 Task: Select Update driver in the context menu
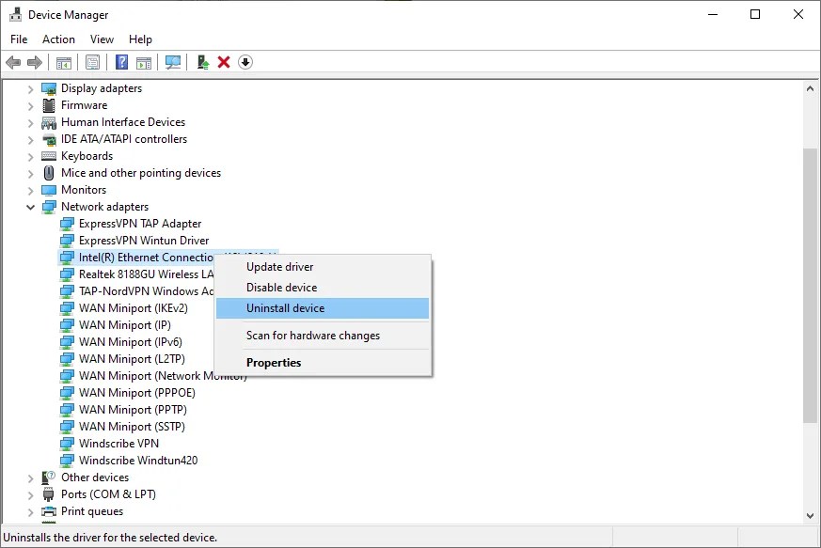coord(279,266)
